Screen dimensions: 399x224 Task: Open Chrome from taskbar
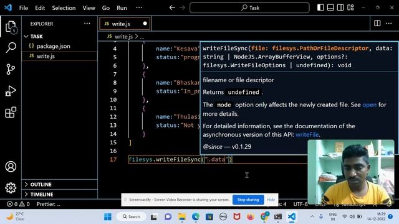[x=264, y=217]
